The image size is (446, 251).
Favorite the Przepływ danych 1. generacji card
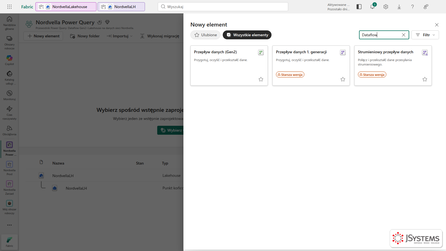click(x=343, y=79)
